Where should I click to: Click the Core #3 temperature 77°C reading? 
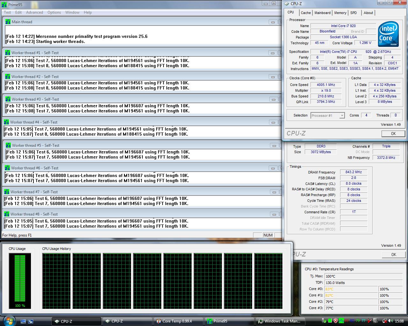click(x=351, y=308)
